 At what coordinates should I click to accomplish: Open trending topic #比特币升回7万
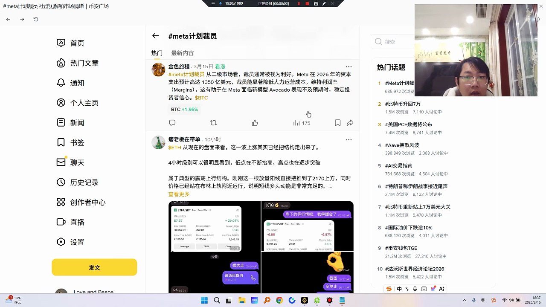pyautogui.click(x=403, y=104)
